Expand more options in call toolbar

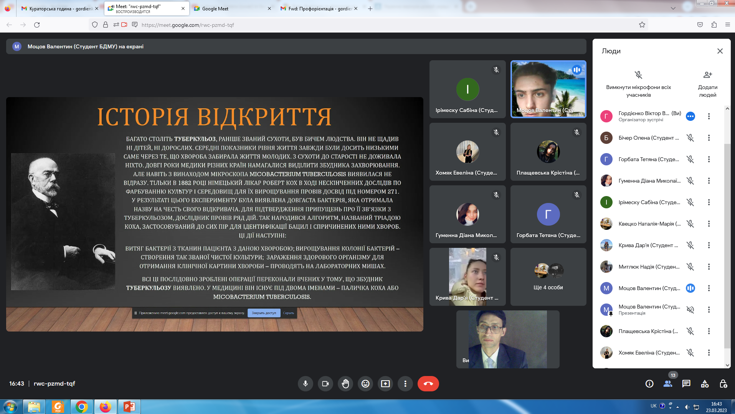pyautogui.click(x=405, y=384)
